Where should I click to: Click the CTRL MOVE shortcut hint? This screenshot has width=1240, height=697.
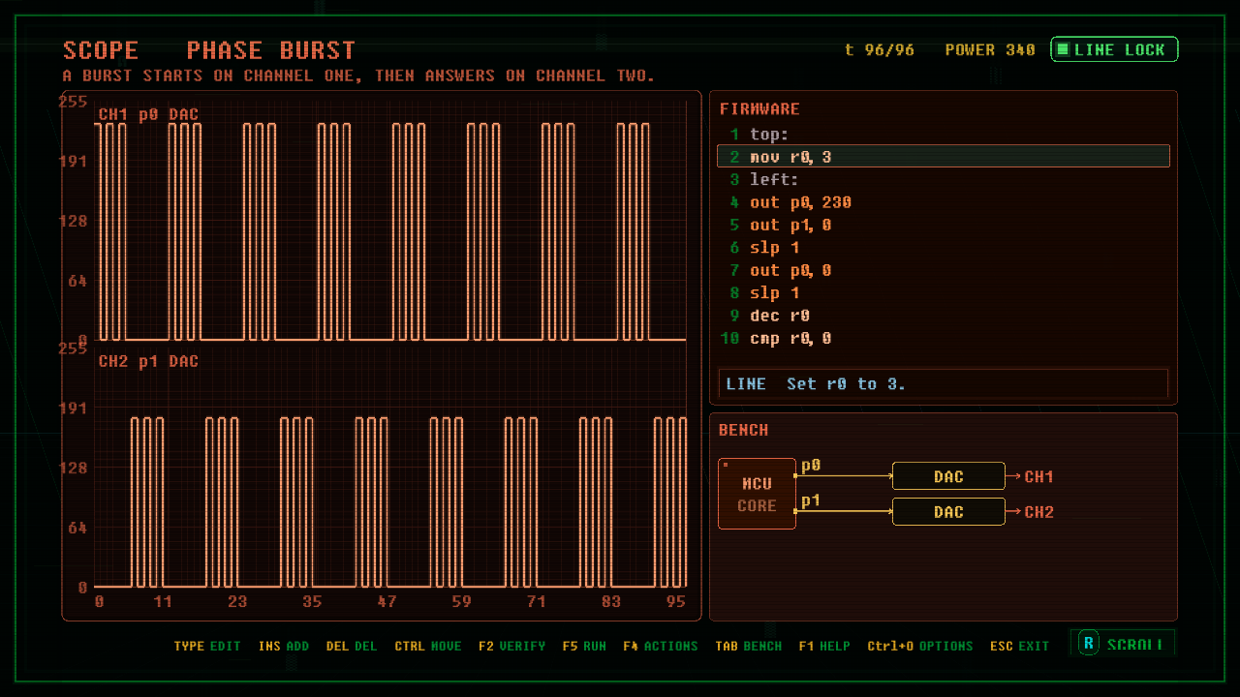428,646
